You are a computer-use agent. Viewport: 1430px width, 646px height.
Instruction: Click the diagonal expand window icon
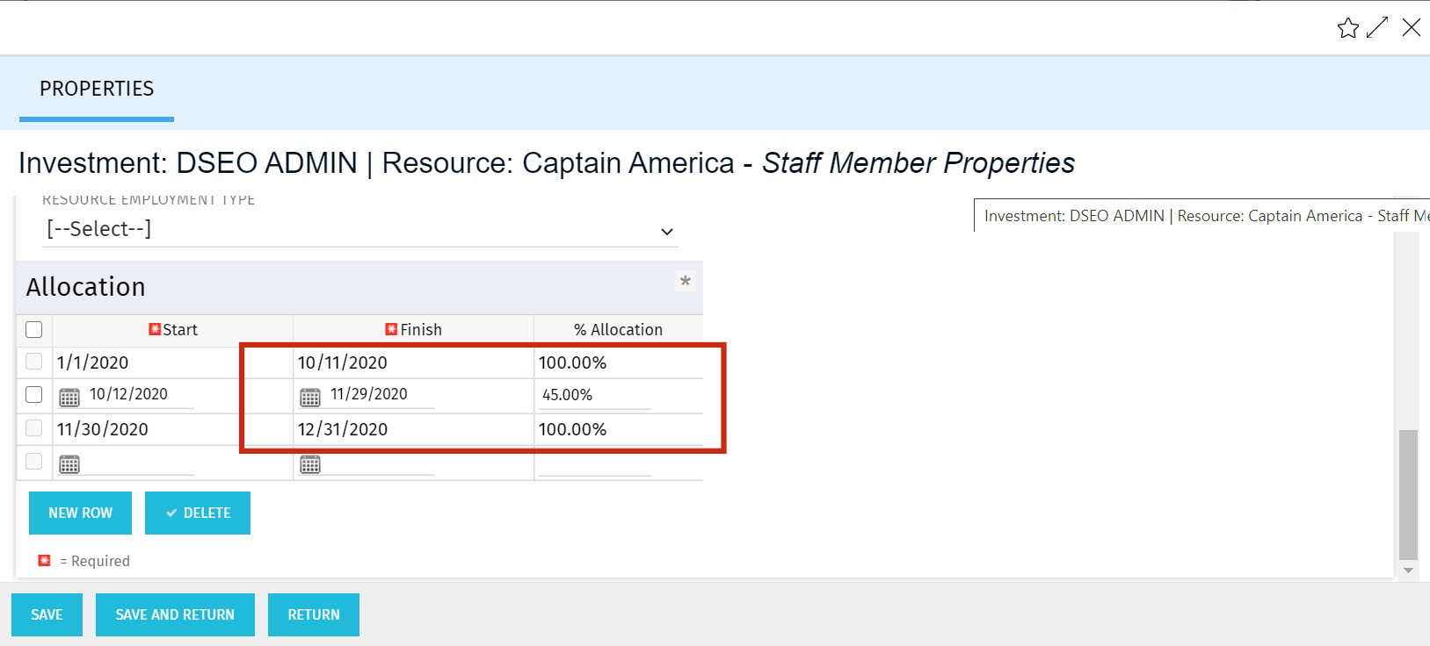pos(1377,27)
